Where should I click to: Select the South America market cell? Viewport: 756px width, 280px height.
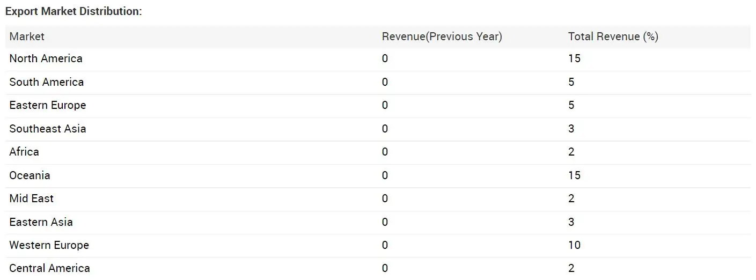point(46,82)
